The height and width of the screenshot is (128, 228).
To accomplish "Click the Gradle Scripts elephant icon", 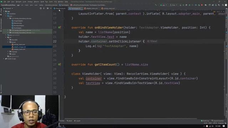I will click(6, 59).
